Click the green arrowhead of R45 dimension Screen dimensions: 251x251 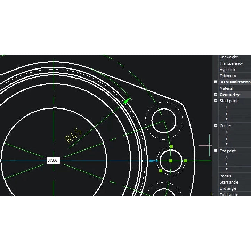pos(127,101)
